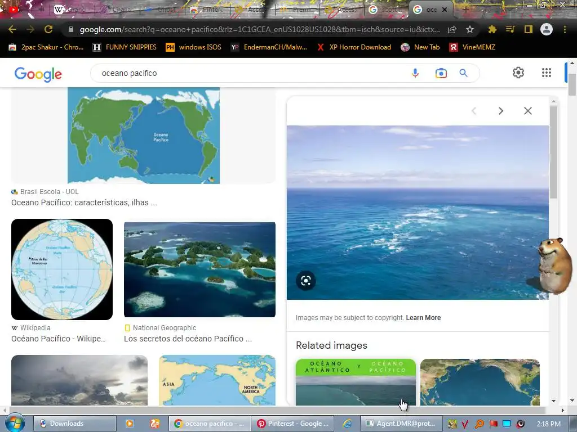The height and width of the screenshot is (432, 577).
Task: Click Learn More about copyright
Action: (x=423, y=318)
